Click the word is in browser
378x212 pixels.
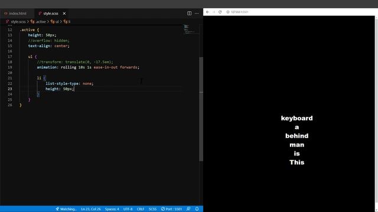pos(296,153)
